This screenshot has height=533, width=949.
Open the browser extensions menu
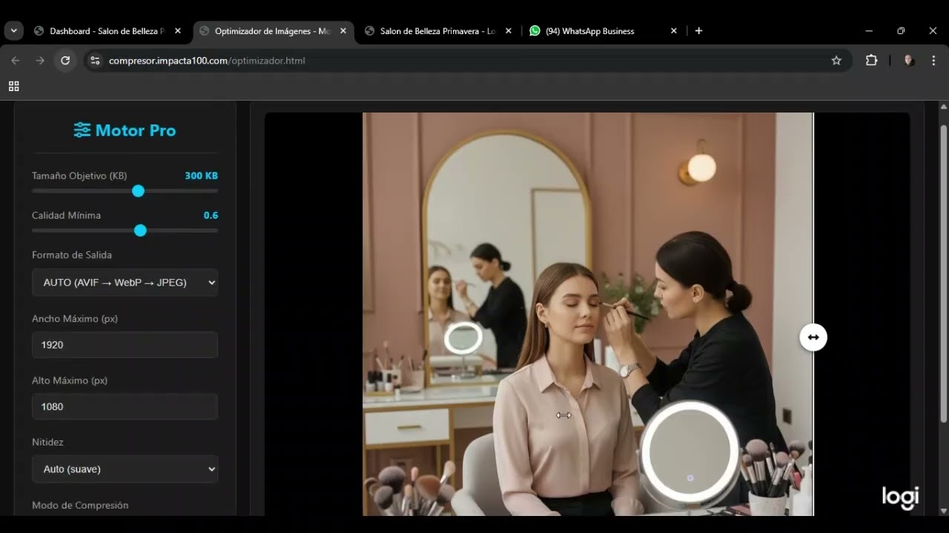(871, 61)
